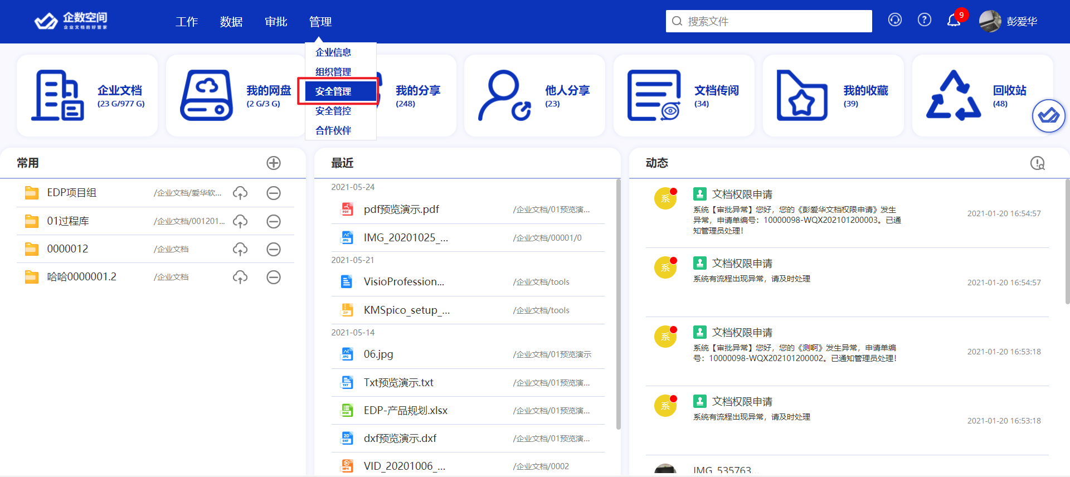Click the 2021-05-14 date header
1070x477 pixels.
353,333
